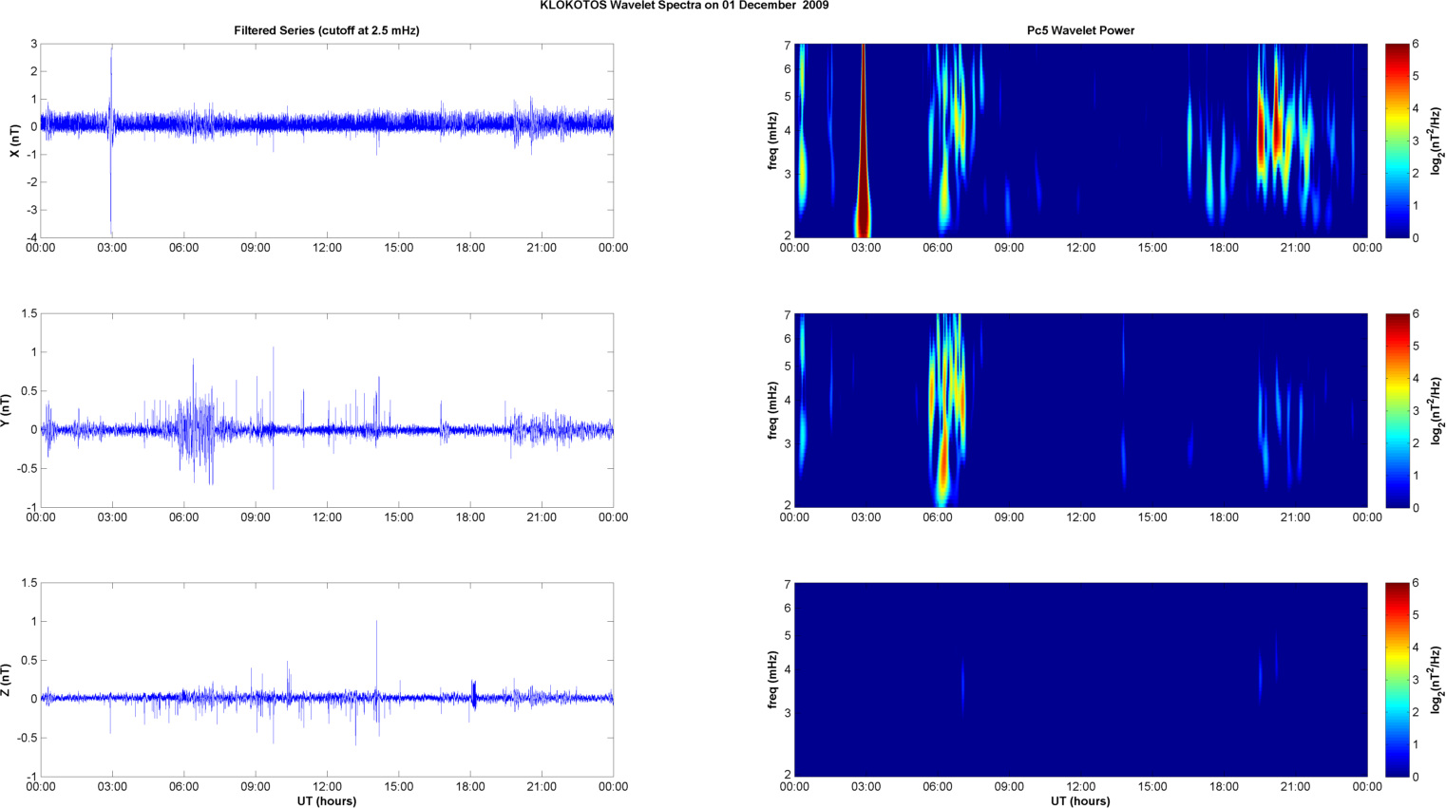Click the X (nT) axis label
Viewport: 1446px width, 808px height.
pyautogui.click(x=14, y=141)
